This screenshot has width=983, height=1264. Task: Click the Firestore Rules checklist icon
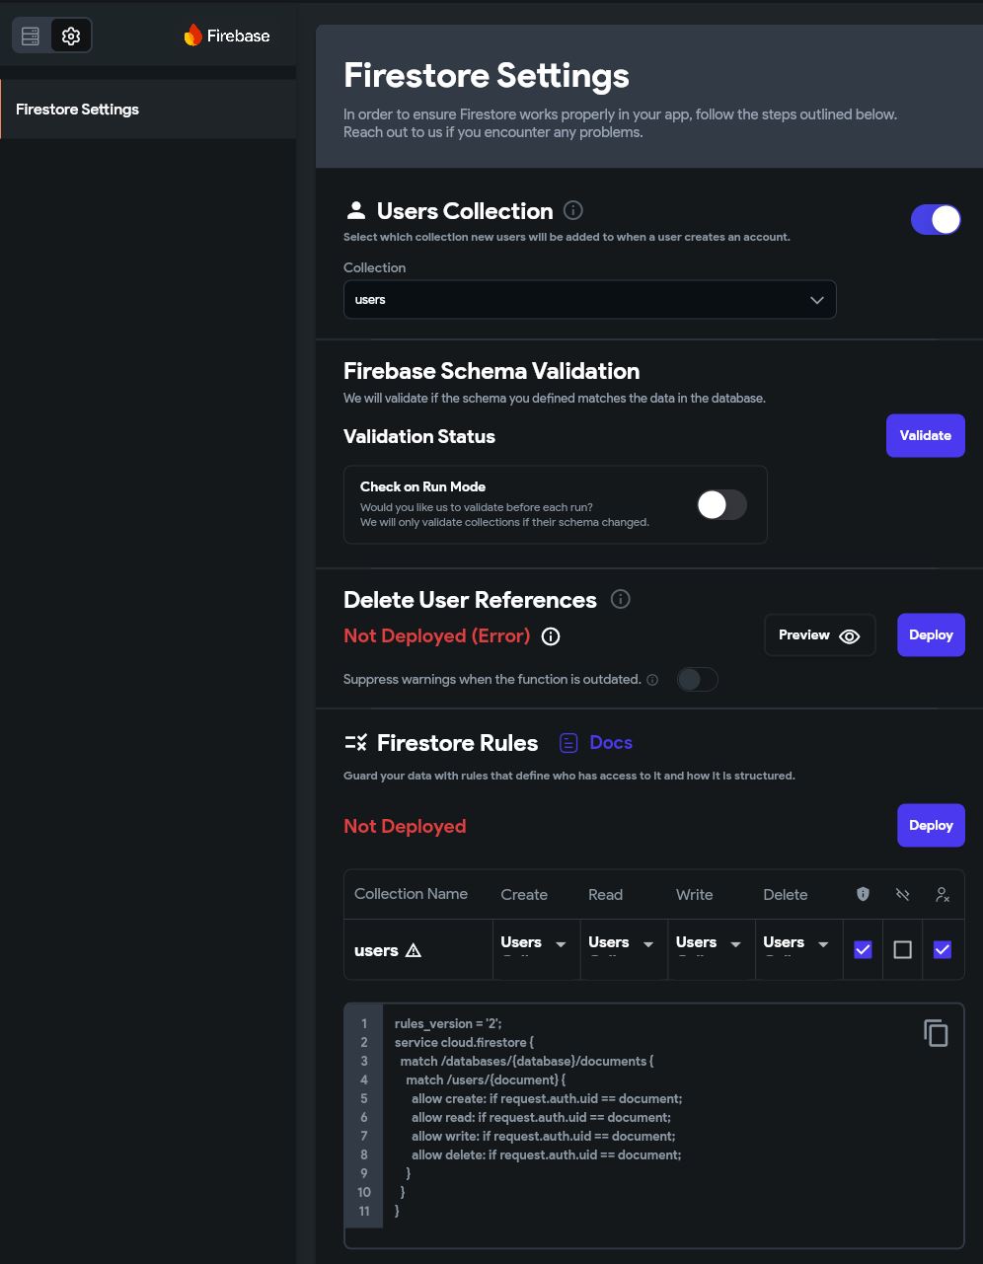point(355,742)
